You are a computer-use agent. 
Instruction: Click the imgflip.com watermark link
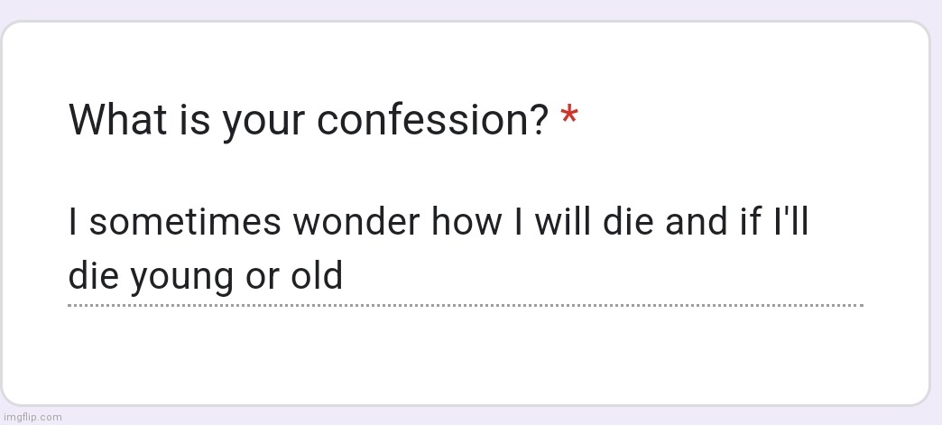[32, 417]
